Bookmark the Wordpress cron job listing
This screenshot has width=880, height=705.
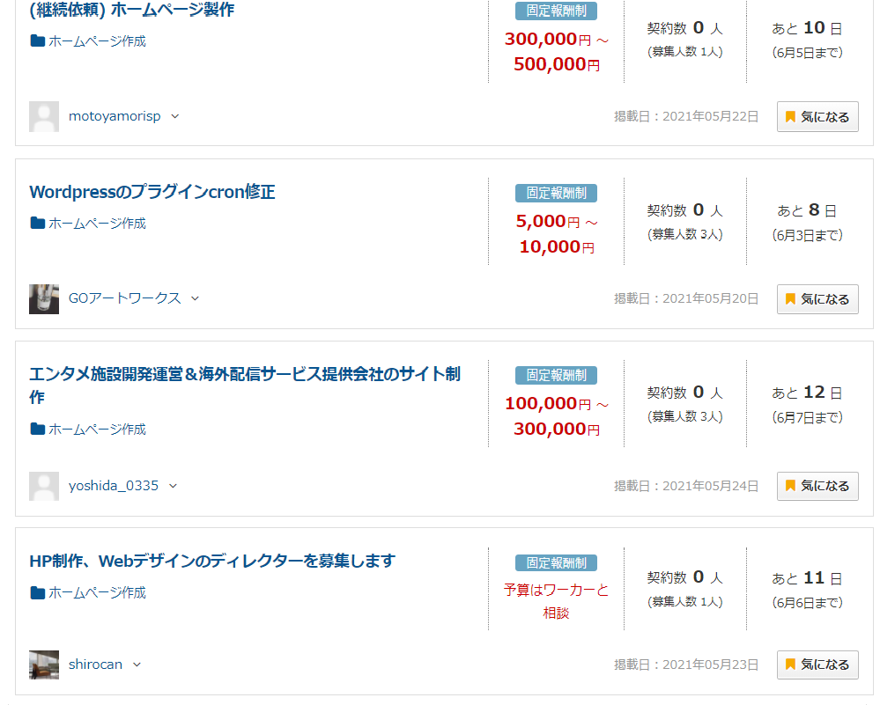pos(817,299)
